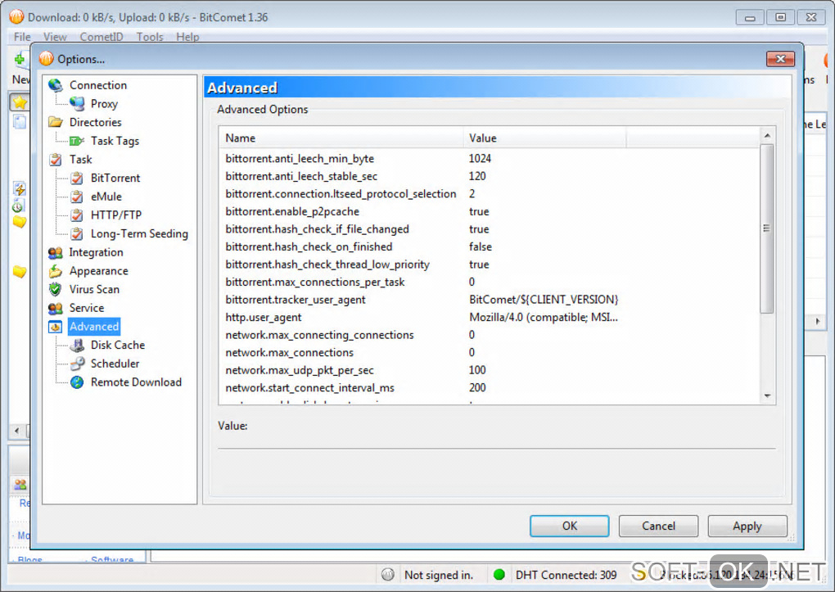Click the Mozilla/4.0 user agent value

[x=544, y=317]
